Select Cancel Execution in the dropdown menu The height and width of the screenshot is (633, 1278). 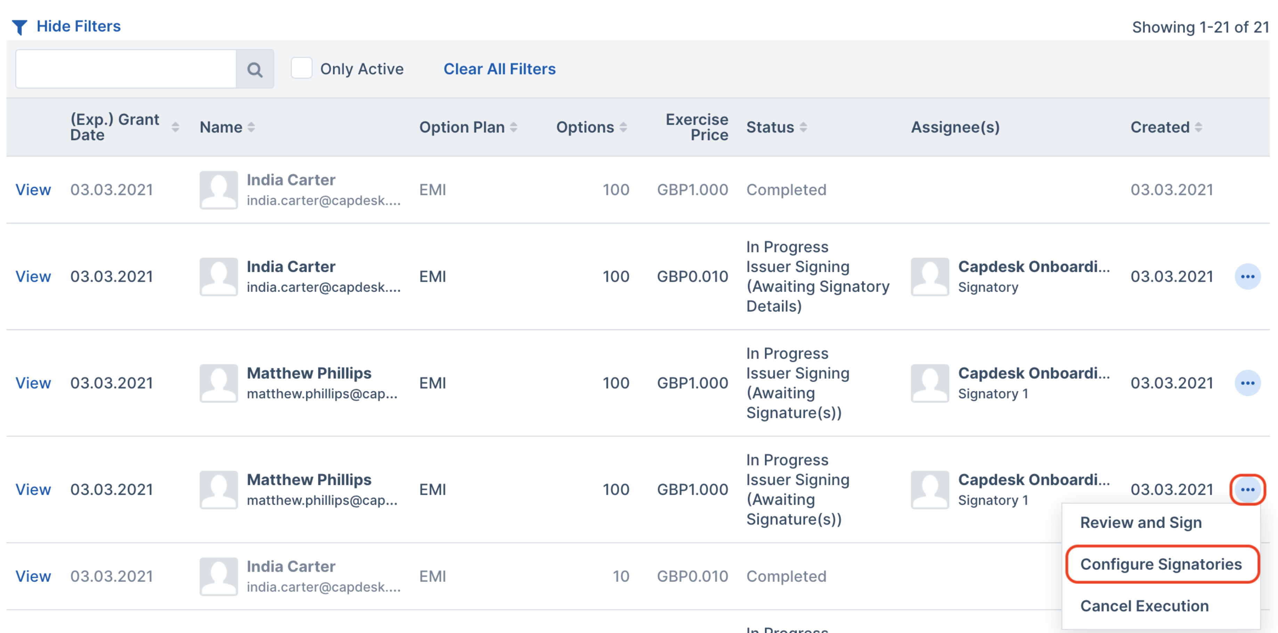click(1144, 606)
